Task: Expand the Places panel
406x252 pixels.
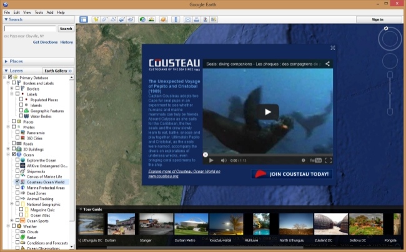Action: pyautogui.click(x=6, y=61)
